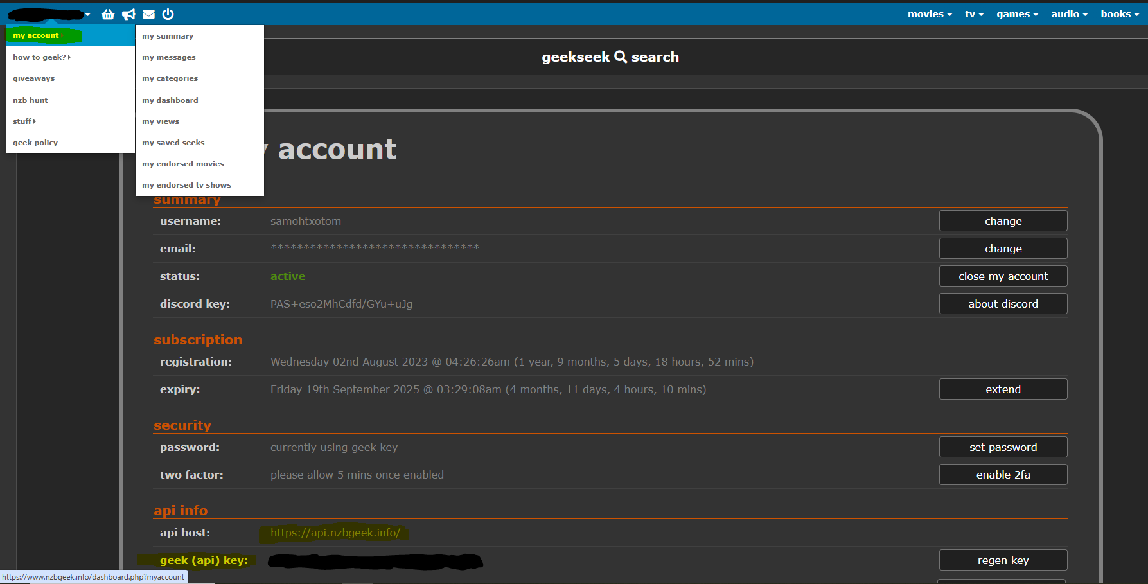Click 'currently using geek key' text

[x=334, y=447]
